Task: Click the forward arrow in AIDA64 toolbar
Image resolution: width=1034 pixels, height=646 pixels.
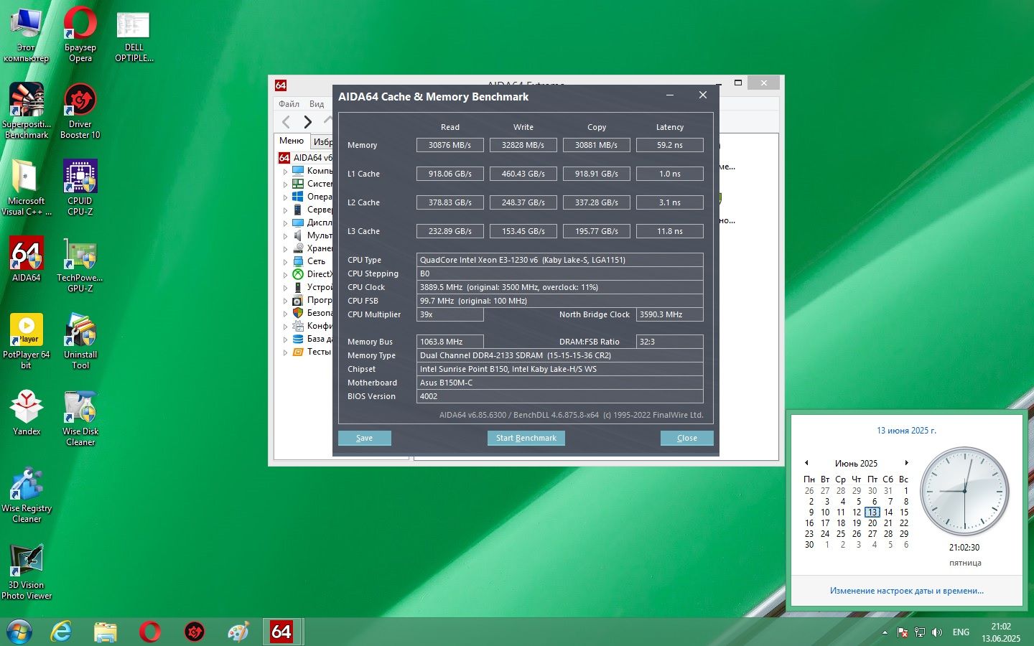Action: click(x=308, y=122)
